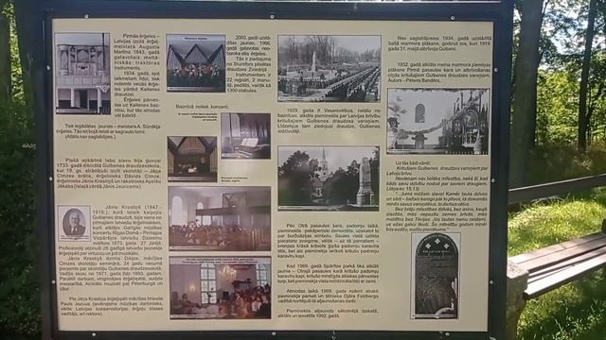Select paragraph beginning 'Kad 1969. gadā'
The image size is (606, 340).
coord(329,274)
